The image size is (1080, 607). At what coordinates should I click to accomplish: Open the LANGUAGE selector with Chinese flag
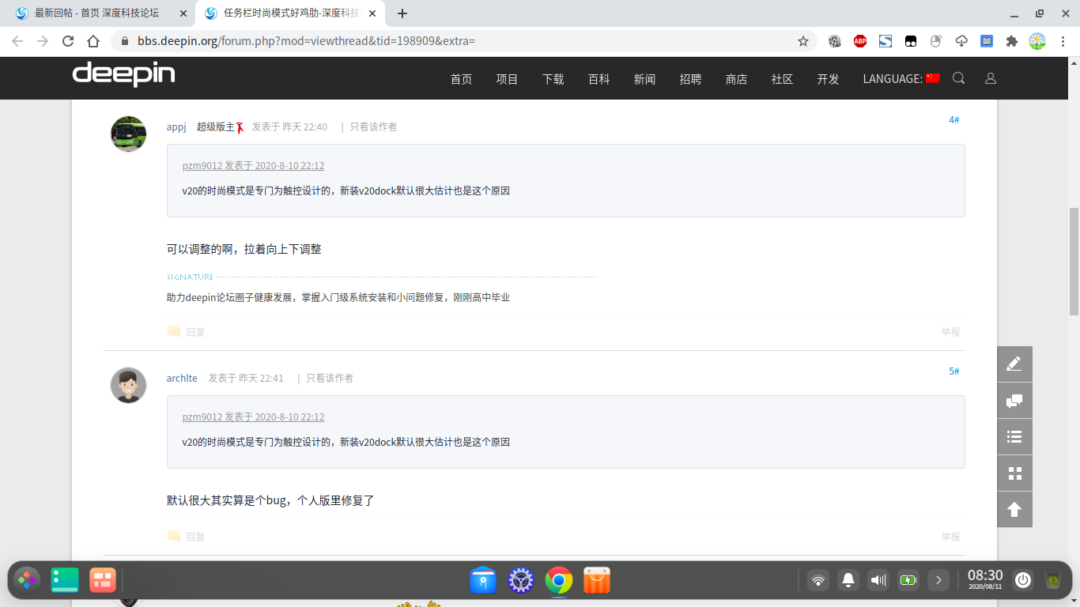point(901,78)
